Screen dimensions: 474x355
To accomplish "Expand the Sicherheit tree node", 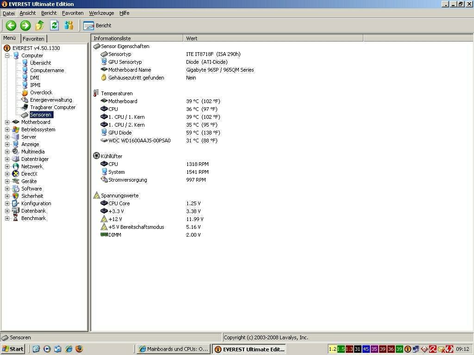I will (x=7, y=196).
